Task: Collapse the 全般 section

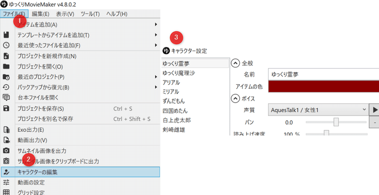Action: pyautogui.click(x=235, y=62)
